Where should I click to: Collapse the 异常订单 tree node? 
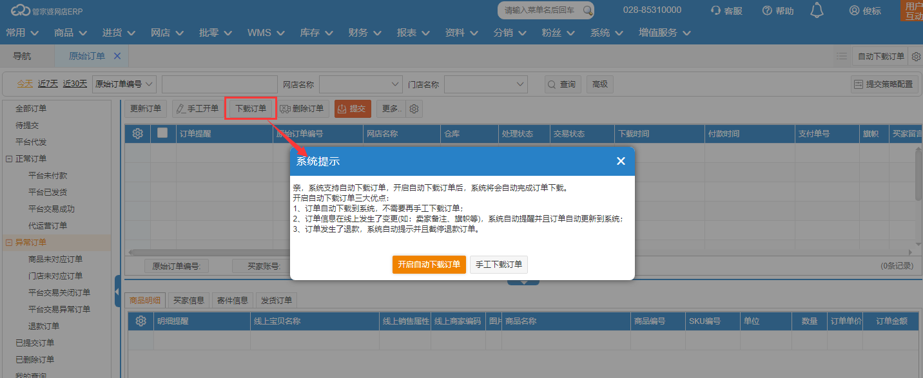[x=8, y=242]
